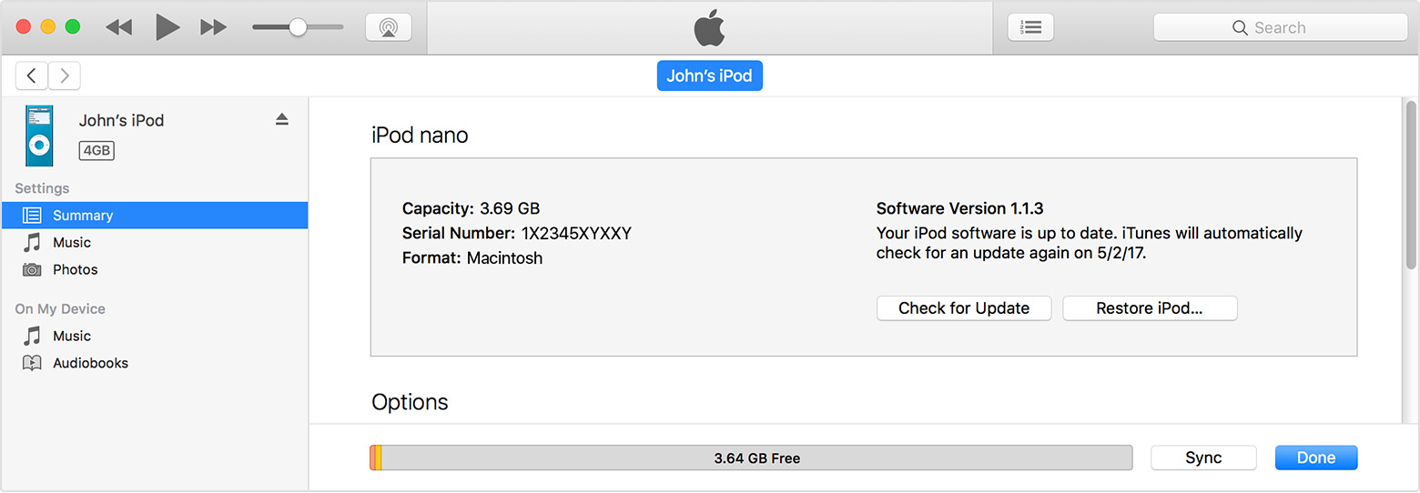Click the open-book Audiobooks icon

pyautogui.click(x=32, y=363)
